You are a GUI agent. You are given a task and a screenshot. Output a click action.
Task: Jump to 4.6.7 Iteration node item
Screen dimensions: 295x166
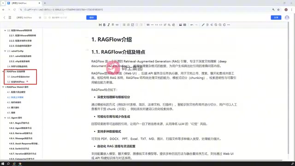[23, 154]
